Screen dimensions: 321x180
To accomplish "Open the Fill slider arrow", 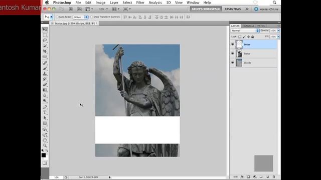I will click(x=278, y=36).
